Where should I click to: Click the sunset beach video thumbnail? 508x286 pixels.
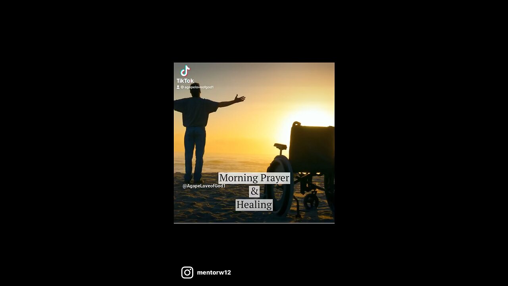click(x=254, y=143)
